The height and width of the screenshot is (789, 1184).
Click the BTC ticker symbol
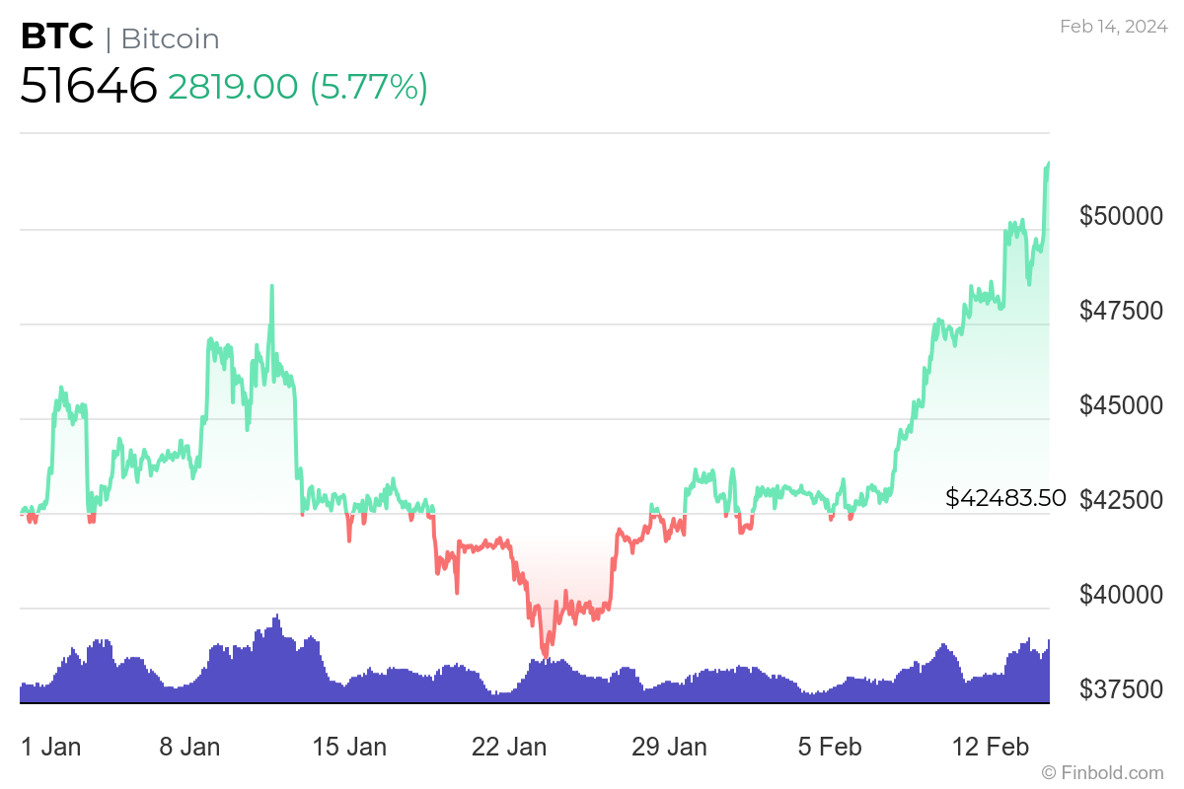[57, 38]
